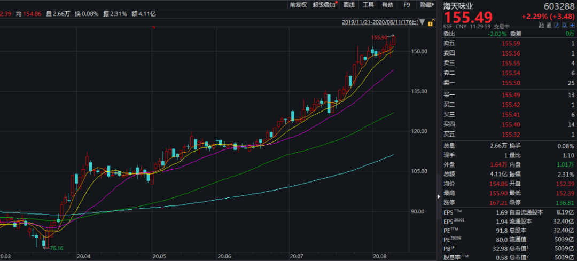Click the 融 margin trading badge
Image resolution: width=577 pixels, height=261 pixels.
[542, 26]
